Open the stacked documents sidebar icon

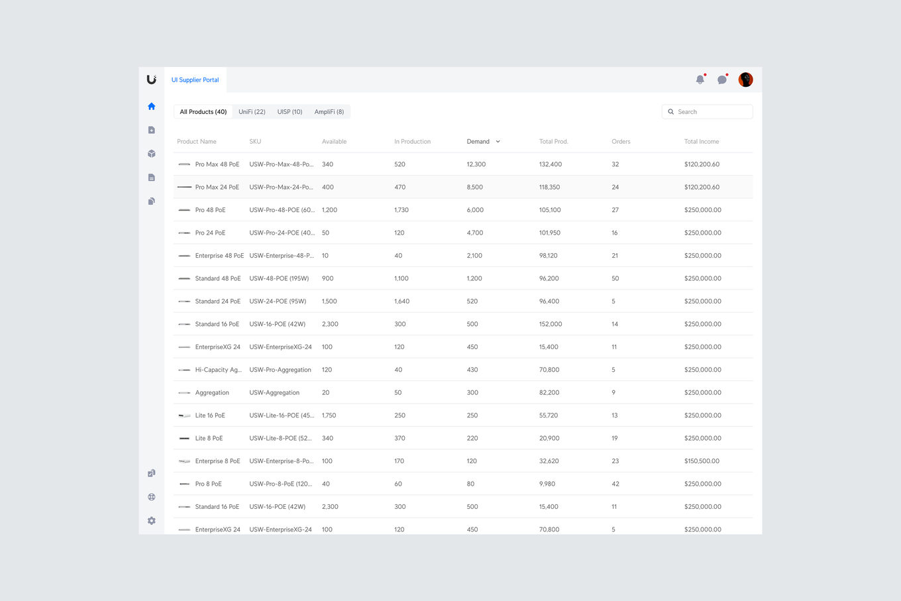pos(152,201)
